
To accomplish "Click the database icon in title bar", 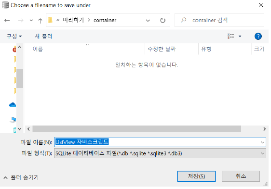I will (5, 5).
